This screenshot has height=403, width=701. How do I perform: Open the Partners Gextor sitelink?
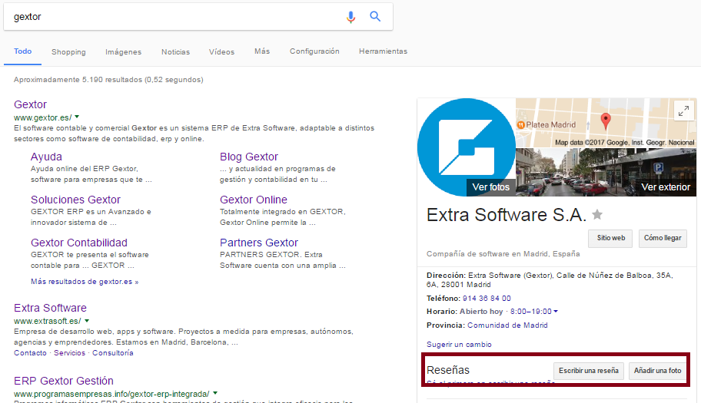click(259, 243)
